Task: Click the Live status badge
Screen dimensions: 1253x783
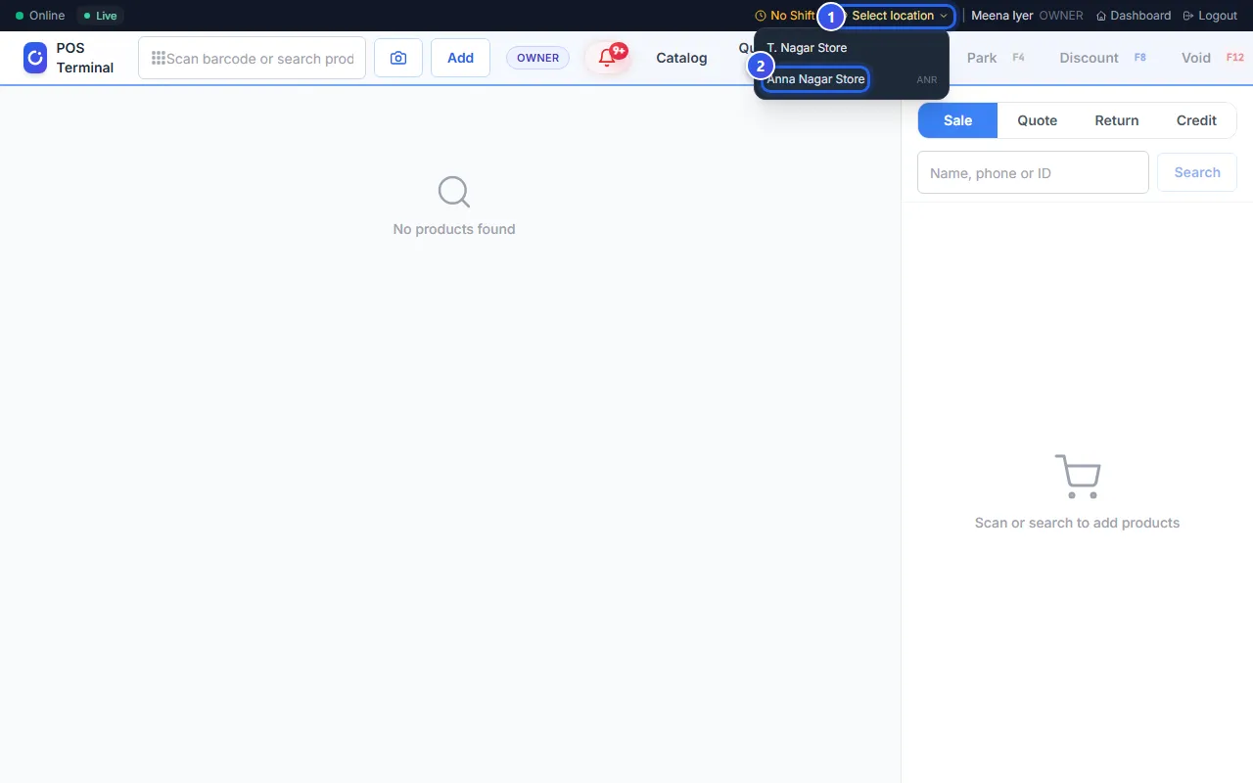Action: coord(100,16)
